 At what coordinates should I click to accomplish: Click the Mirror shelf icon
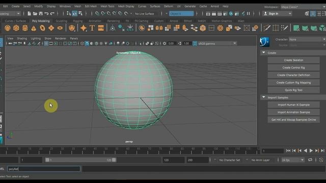point(159,28)
